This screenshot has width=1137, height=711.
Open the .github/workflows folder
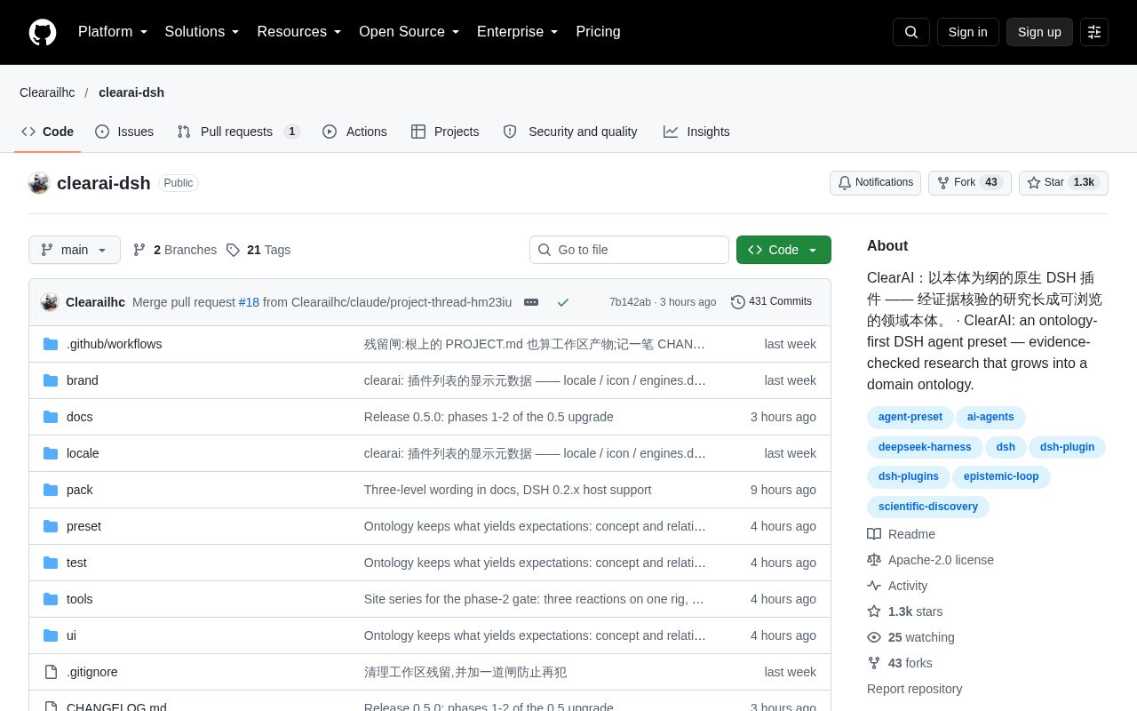(x=114, y=344)
